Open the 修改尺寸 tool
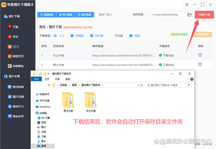 tap(16, 106)
